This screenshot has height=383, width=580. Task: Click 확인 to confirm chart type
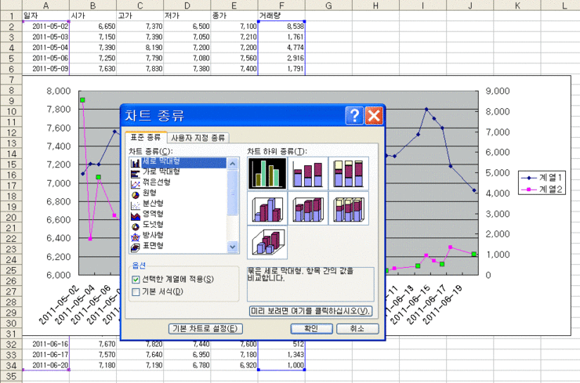310,328
